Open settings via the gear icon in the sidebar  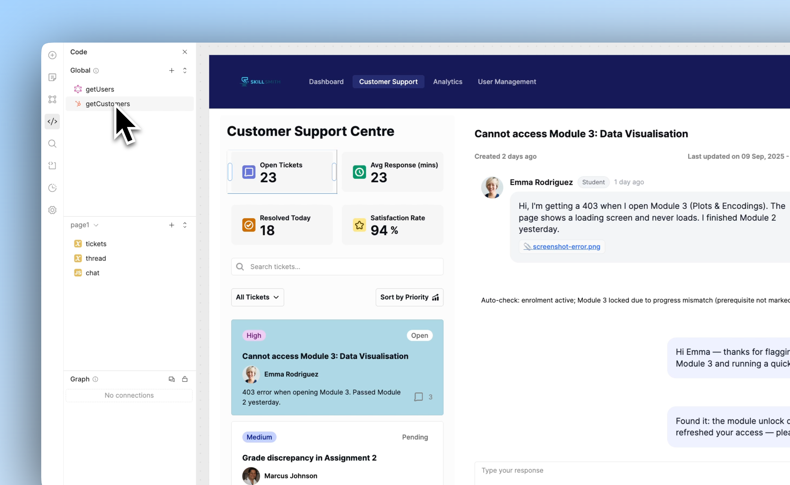(52, 210)
